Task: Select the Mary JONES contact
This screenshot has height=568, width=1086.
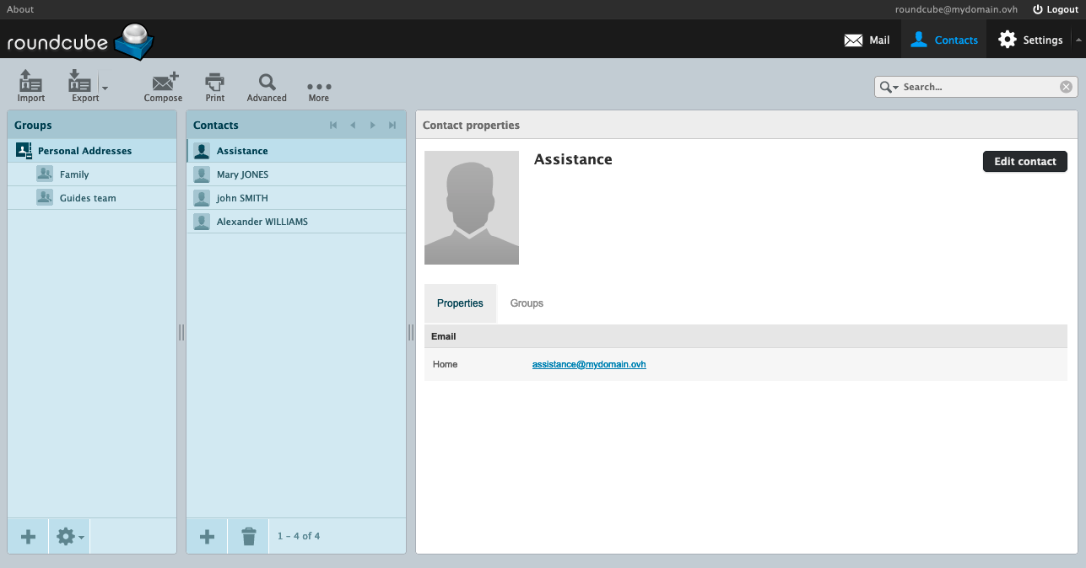Action: click(242, 174)
